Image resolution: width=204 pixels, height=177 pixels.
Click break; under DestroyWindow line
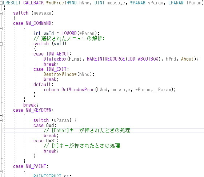pyautogui.click(x=51, y=79)
